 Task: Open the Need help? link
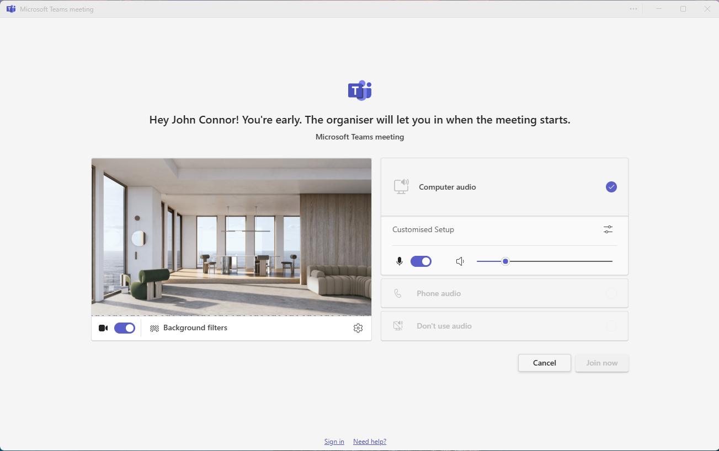[370, 442]
